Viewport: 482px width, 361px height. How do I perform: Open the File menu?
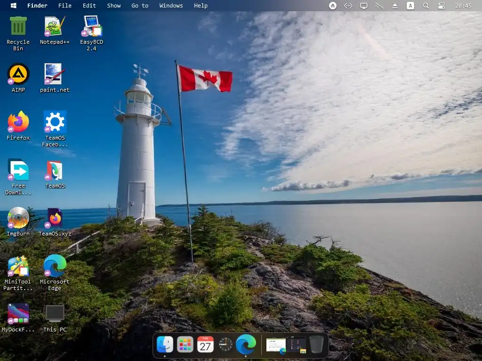coord(65,6)
